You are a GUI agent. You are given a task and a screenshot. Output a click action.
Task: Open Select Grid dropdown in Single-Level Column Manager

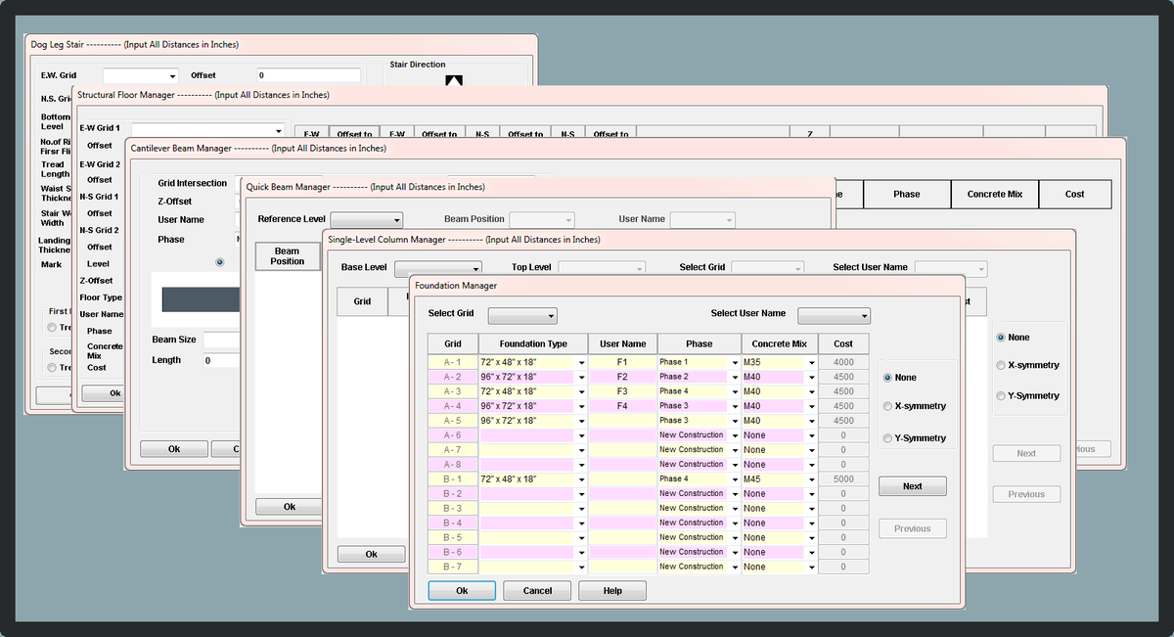tap(768, 267)
